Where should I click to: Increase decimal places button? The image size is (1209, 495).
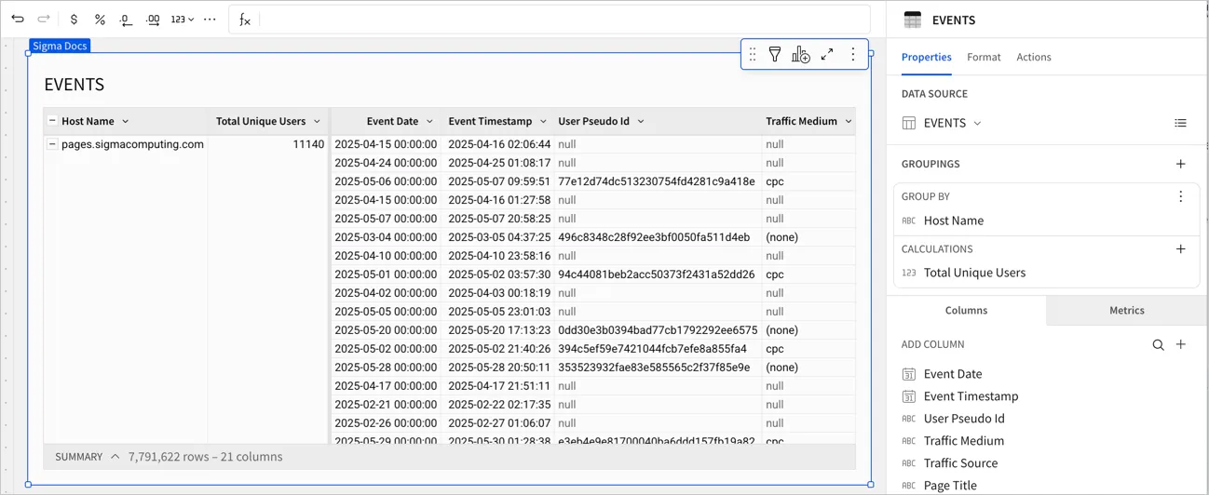click(x=153, y=20)
